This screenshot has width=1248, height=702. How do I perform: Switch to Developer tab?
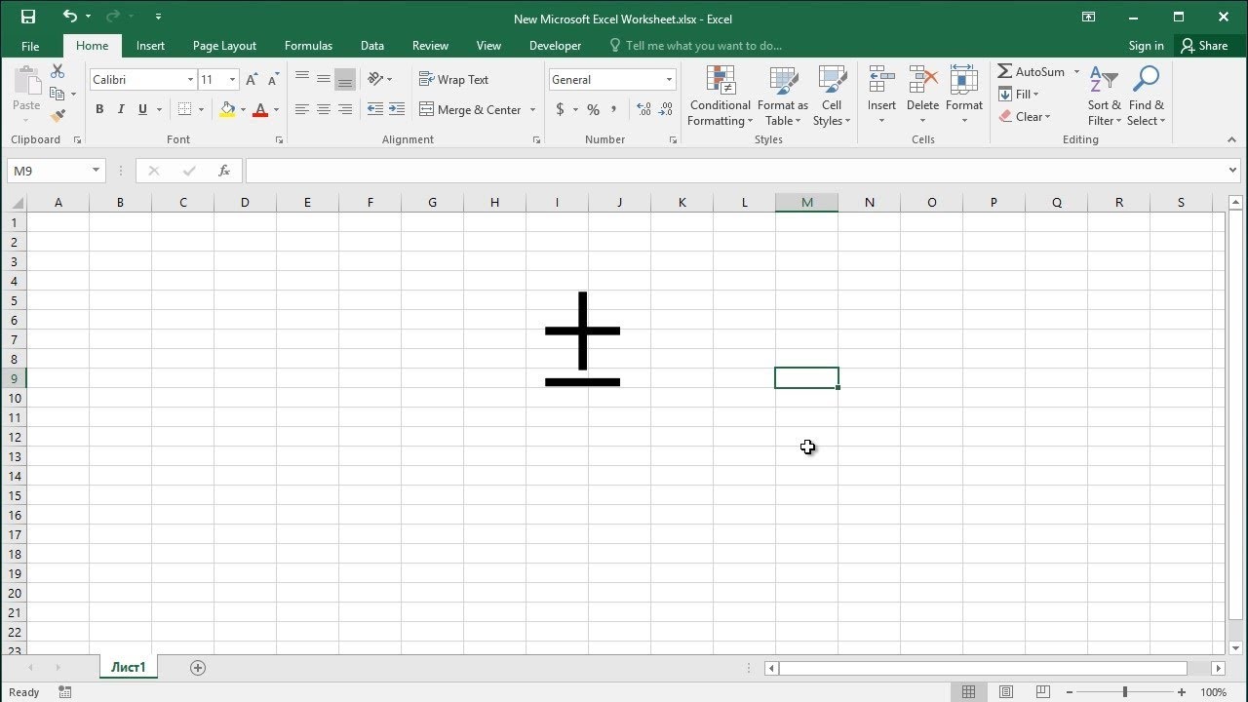[555, 46]
